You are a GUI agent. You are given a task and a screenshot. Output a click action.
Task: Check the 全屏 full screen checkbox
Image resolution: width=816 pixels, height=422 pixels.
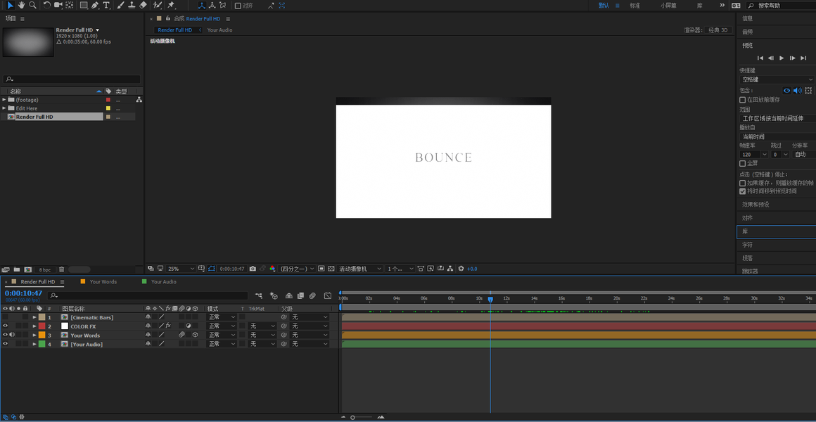(743, 163)
